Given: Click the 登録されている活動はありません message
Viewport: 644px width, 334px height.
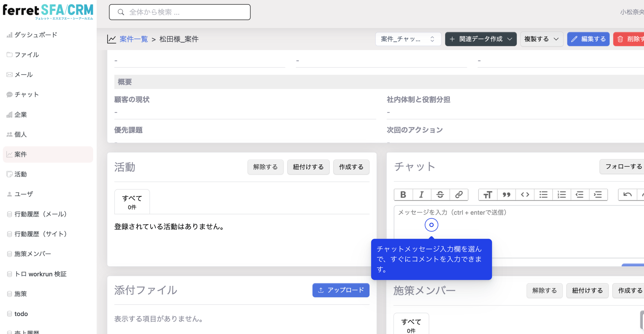Looking at the screenshot, I should [x=170, y=227].
